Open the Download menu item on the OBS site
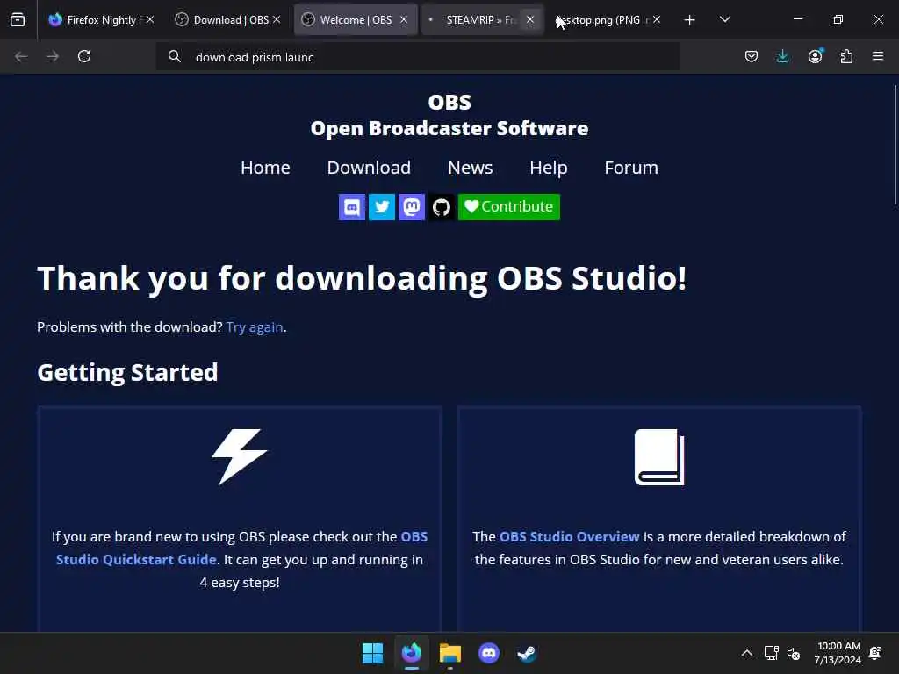This screenshot has width=899, height=674. pyautogui.click(x=369, y=168)
